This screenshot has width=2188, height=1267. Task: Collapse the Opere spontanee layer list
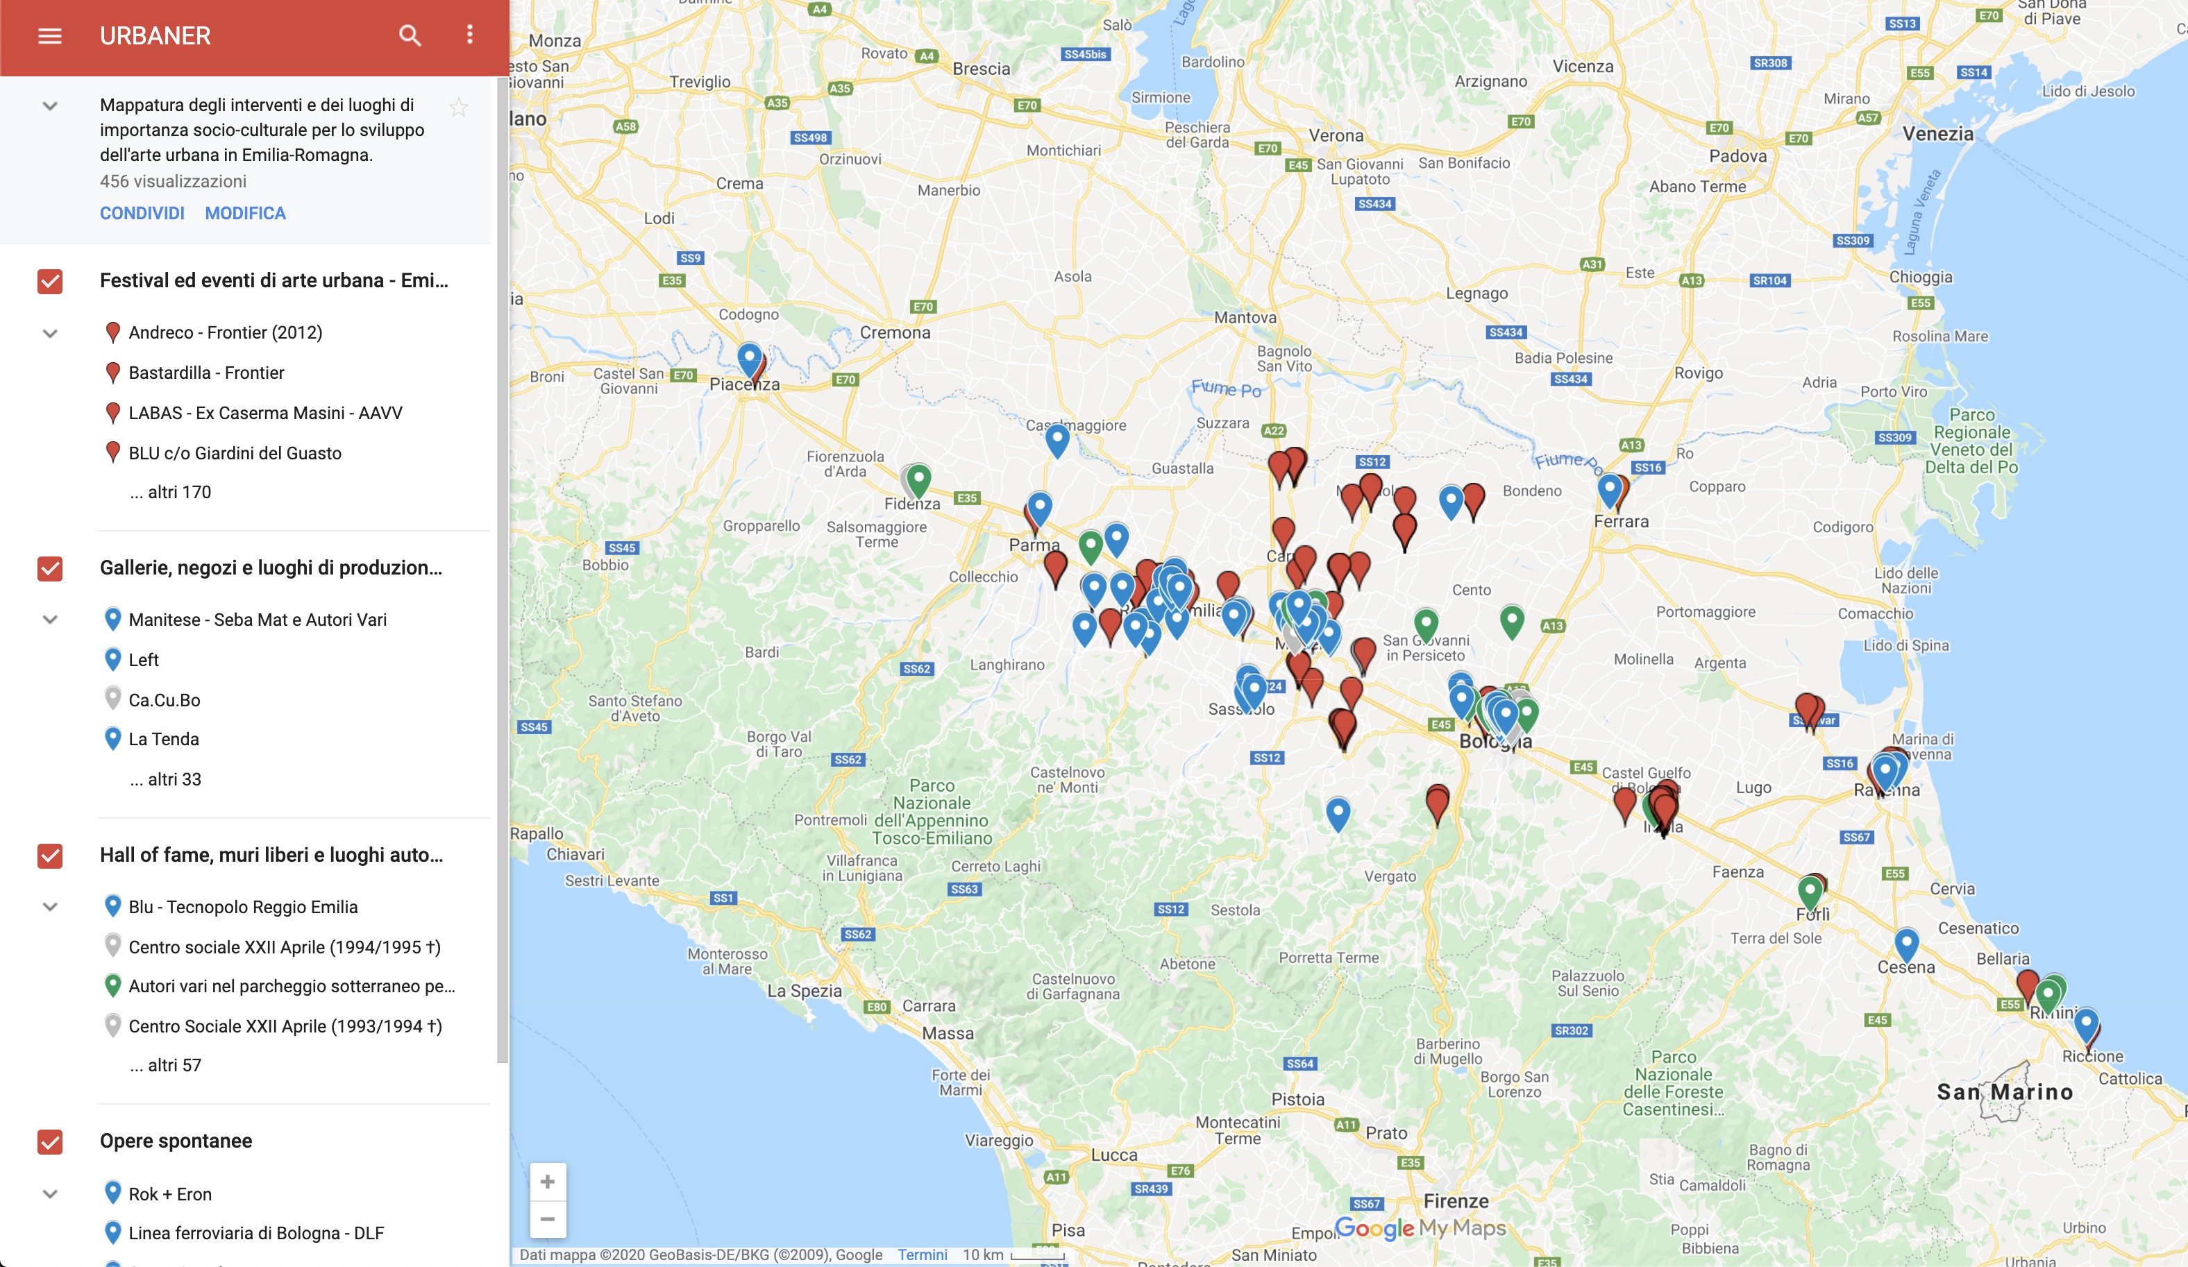[49, 1194]
